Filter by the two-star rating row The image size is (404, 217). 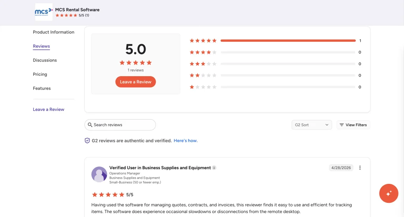coord(275,75)
